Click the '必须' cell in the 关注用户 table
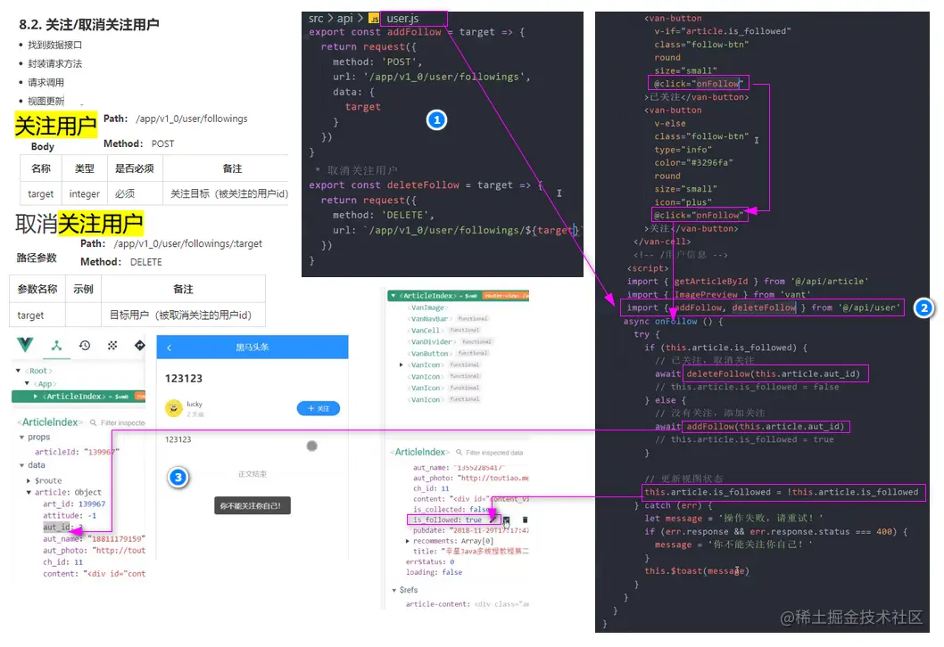944x647 pixels. 135,193
